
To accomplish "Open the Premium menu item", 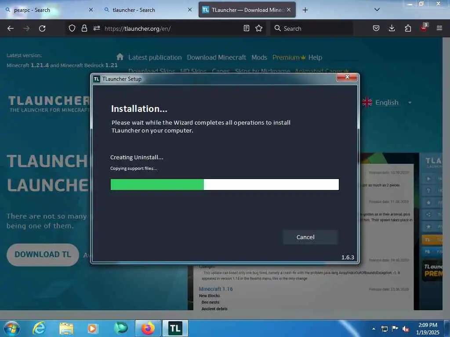I will click(289, 57).
